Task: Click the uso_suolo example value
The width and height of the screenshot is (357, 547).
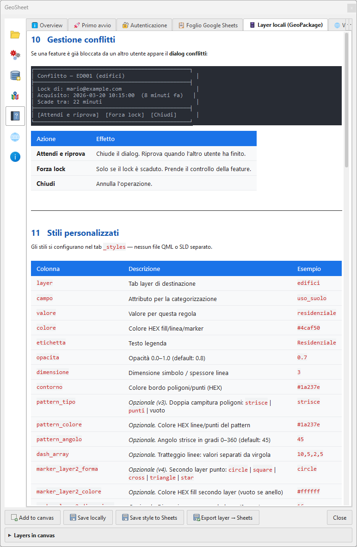Action: click(x=312, y=298)
